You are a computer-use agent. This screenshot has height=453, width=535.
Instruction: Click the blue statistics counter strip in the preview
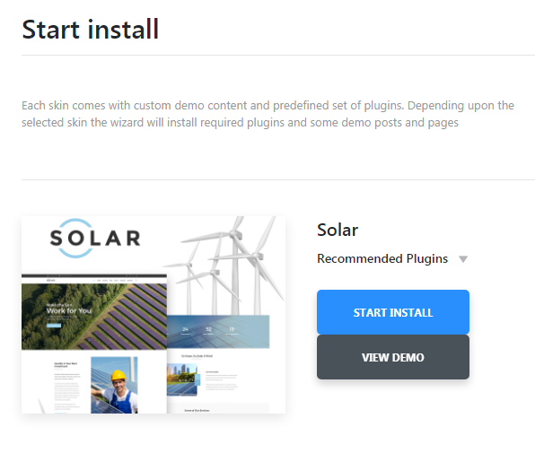[218, 331]
